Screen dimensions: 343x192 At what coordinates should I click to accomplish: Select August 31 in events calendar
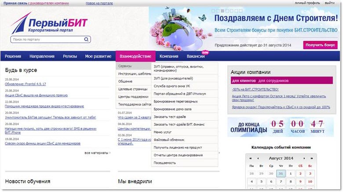[x=281, y=173]
